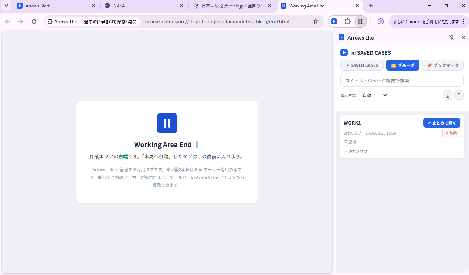This screenshot has height=275, width=469.
Task: Open the 表示言語 language dropdown
Action: [x=373, y=95]
